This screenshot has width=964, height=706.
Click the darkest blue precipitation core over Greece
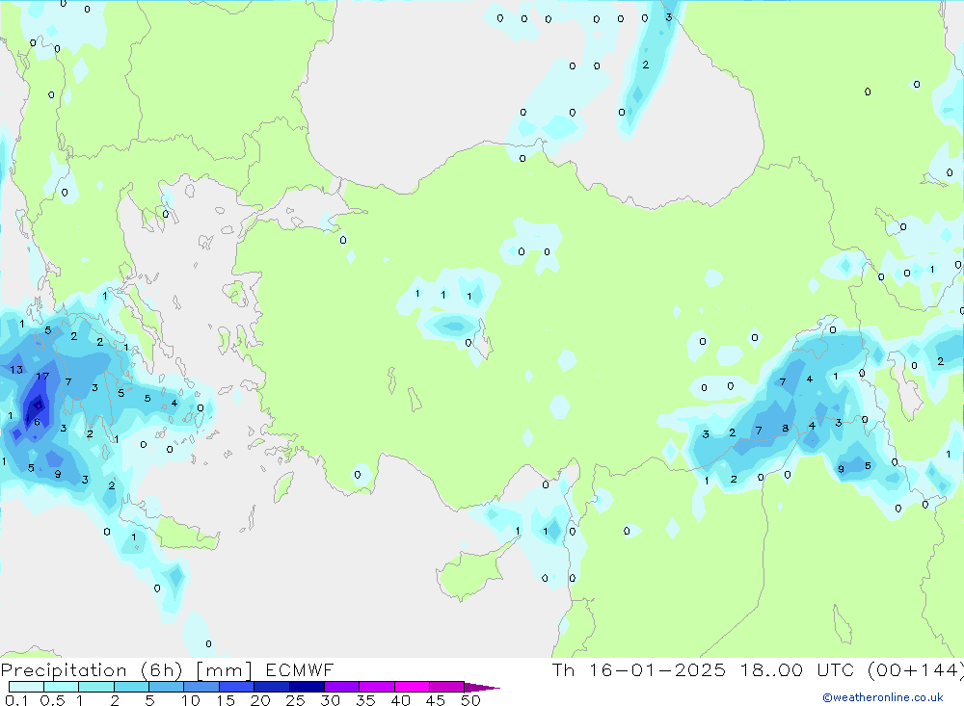(x=37, y=405)
